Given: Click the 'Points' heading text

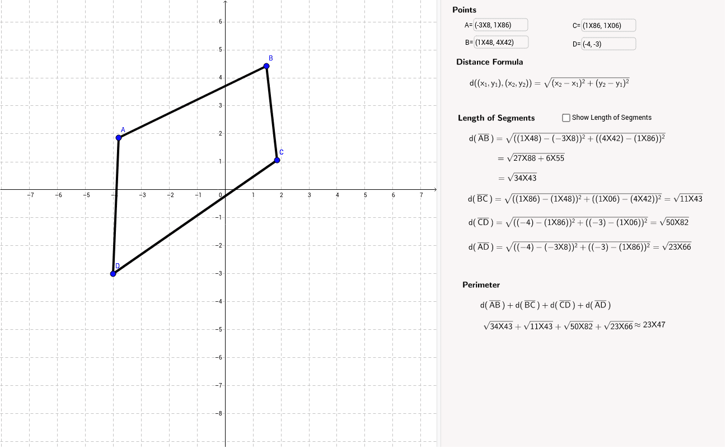Looking at the screenshot, I should click(465, 10).
